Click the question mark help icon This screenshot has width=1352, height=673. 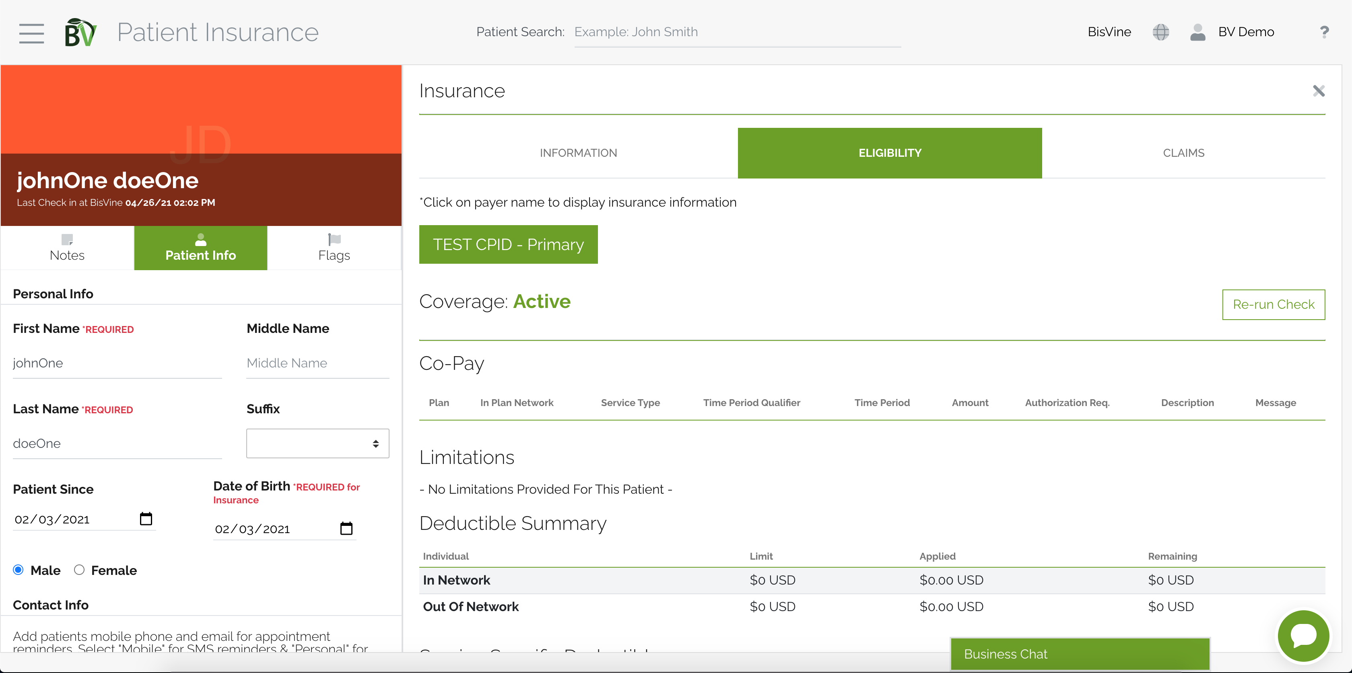[x=1324, y=32]
